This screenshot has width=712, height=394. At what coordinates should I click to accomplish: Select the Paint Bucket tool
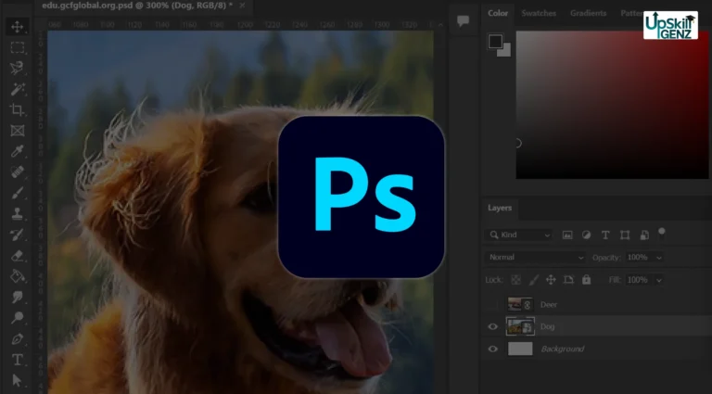tap(18, 276)
